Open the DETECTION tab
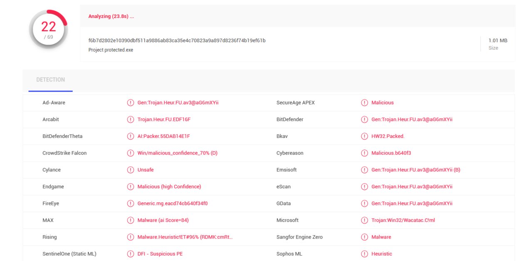This screenshot has width=532, height=261. click(x=50, y=80)
